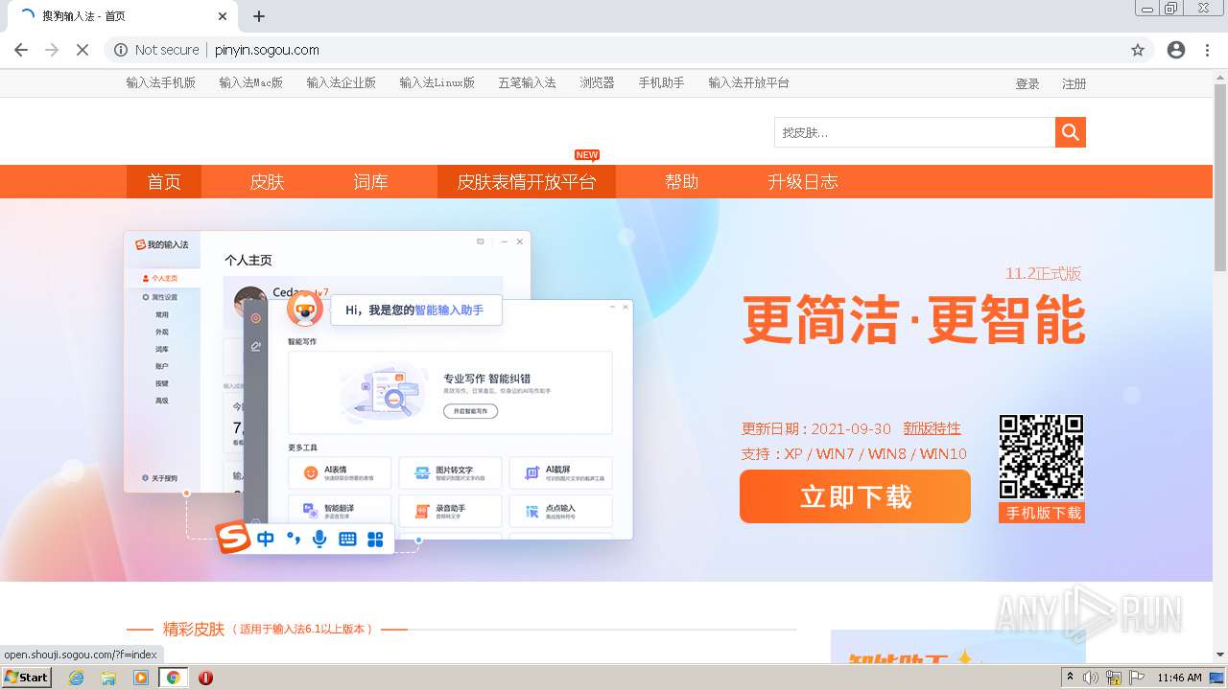Open a new browser tab

pos(259,16)
